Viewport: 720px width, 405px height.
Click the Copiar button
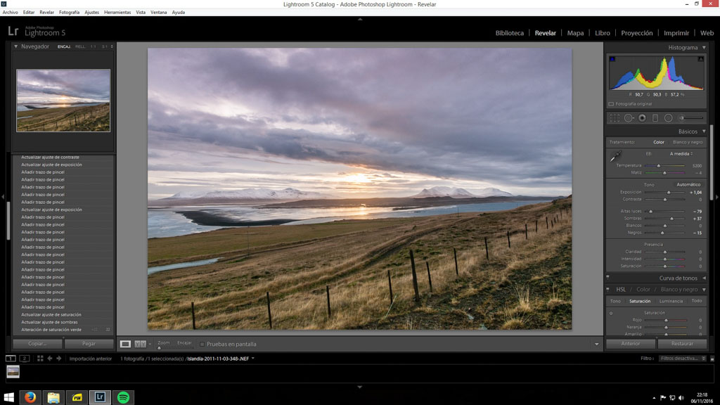(x=37, y=344)
